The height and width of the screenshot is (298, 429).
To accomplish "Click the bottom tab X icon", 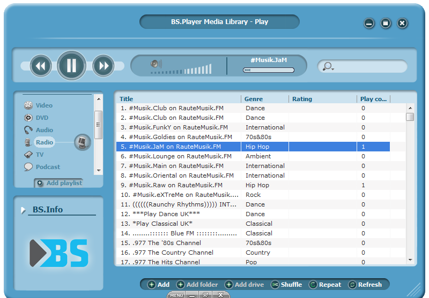I will pos(220,295).
